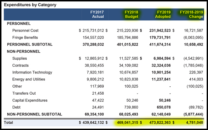
Task: Select highlighted total 469,041,315
Action: click(x=128, y=122)
